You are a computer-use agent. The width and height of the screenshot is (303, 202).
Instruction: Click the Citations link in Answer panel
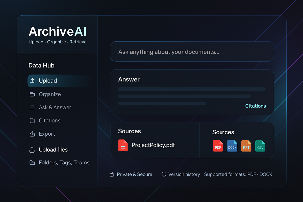point(256,106)
